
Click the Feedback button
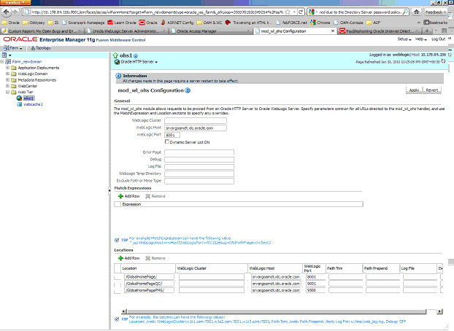coord(435,12)
